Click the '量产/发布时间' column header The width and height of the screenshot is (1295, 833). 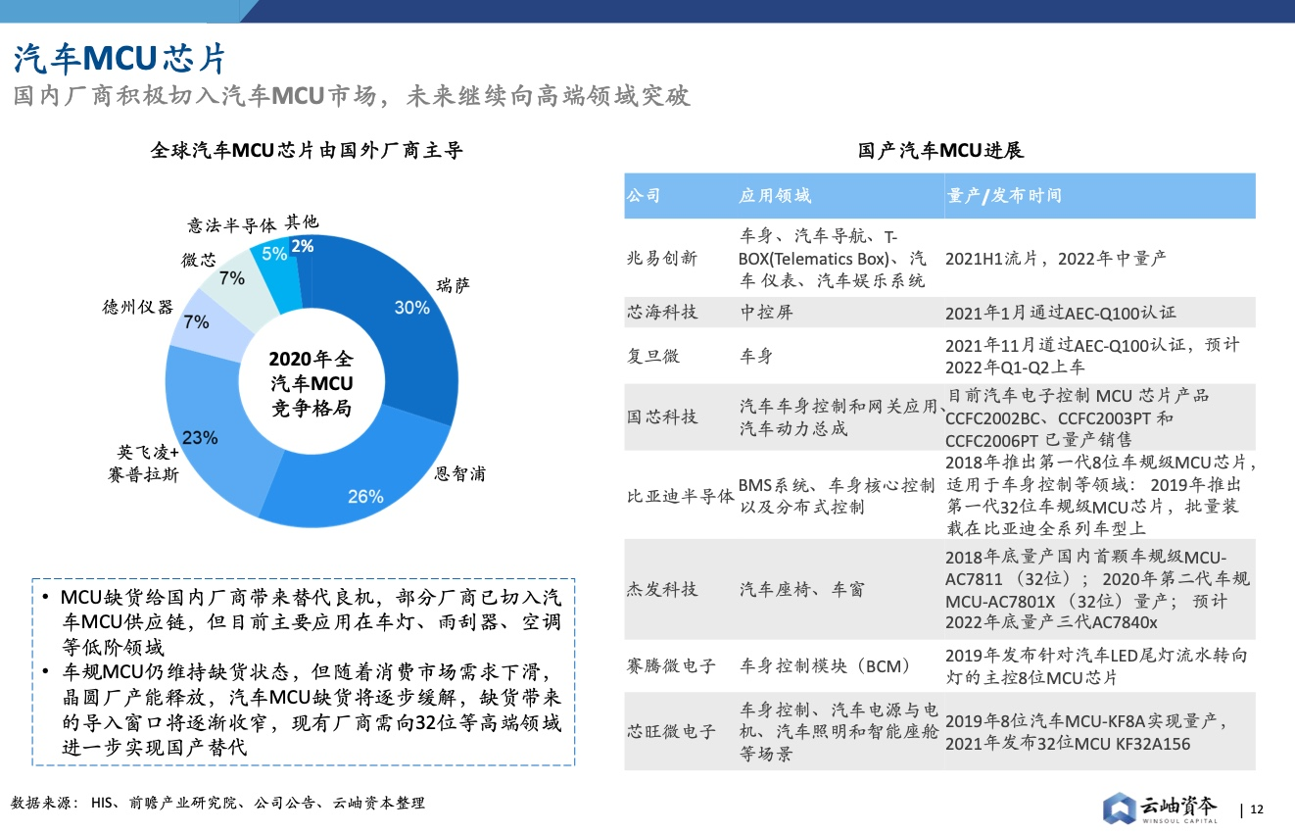[1005, 196]
